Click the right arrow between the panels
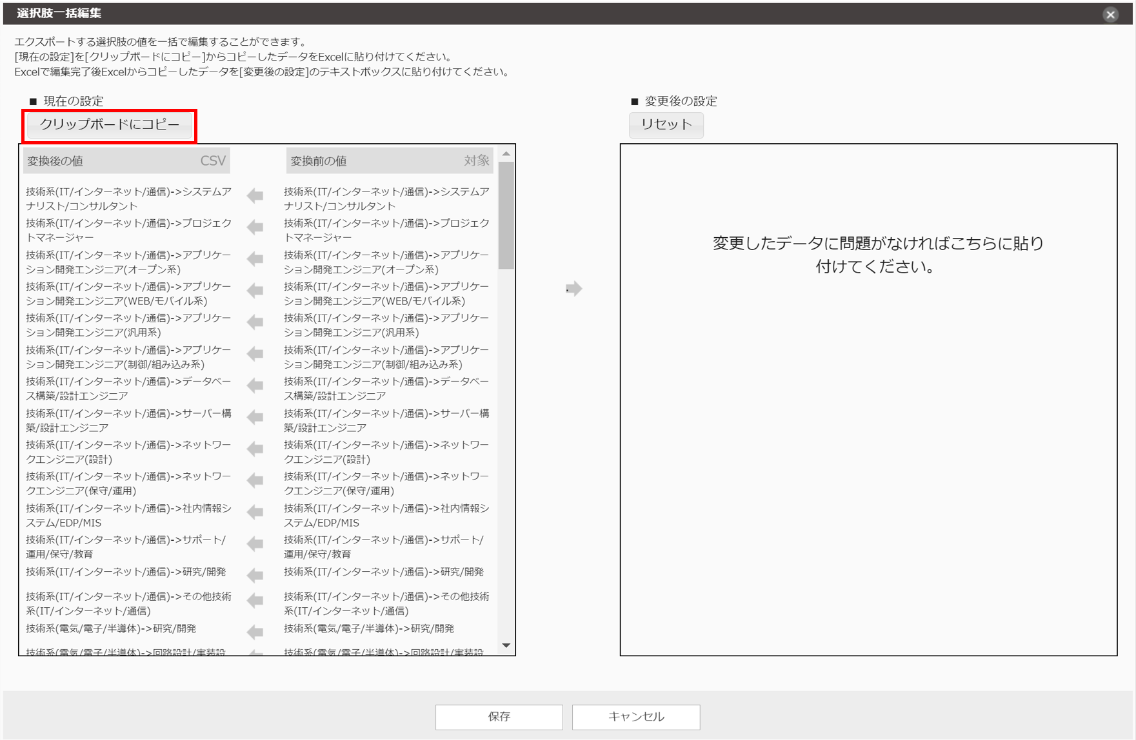 click(x=573, y=288)
